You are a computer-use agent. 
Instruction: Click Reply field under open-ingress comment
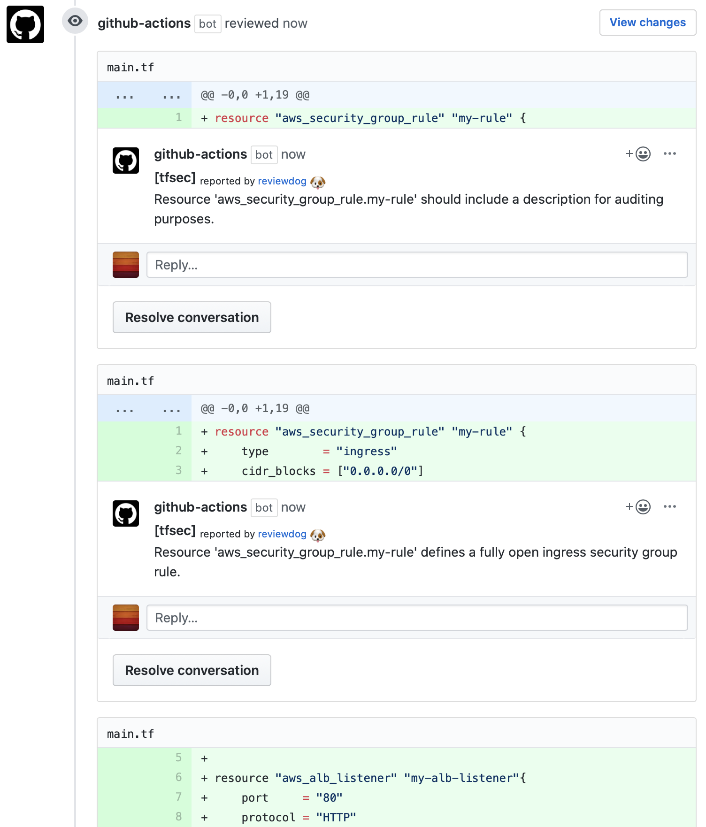(417, 618)
